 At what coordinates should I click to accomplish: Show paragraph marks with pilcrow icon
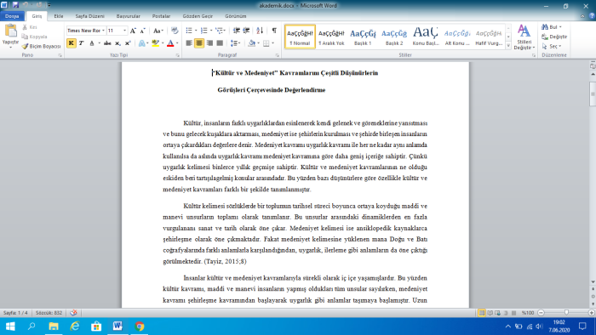click(x=274, y=31)
